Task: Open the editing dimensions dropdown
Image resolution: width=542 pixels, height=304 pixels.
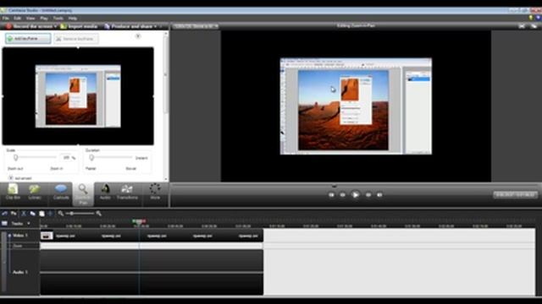Action: click(x=196, y=26)
